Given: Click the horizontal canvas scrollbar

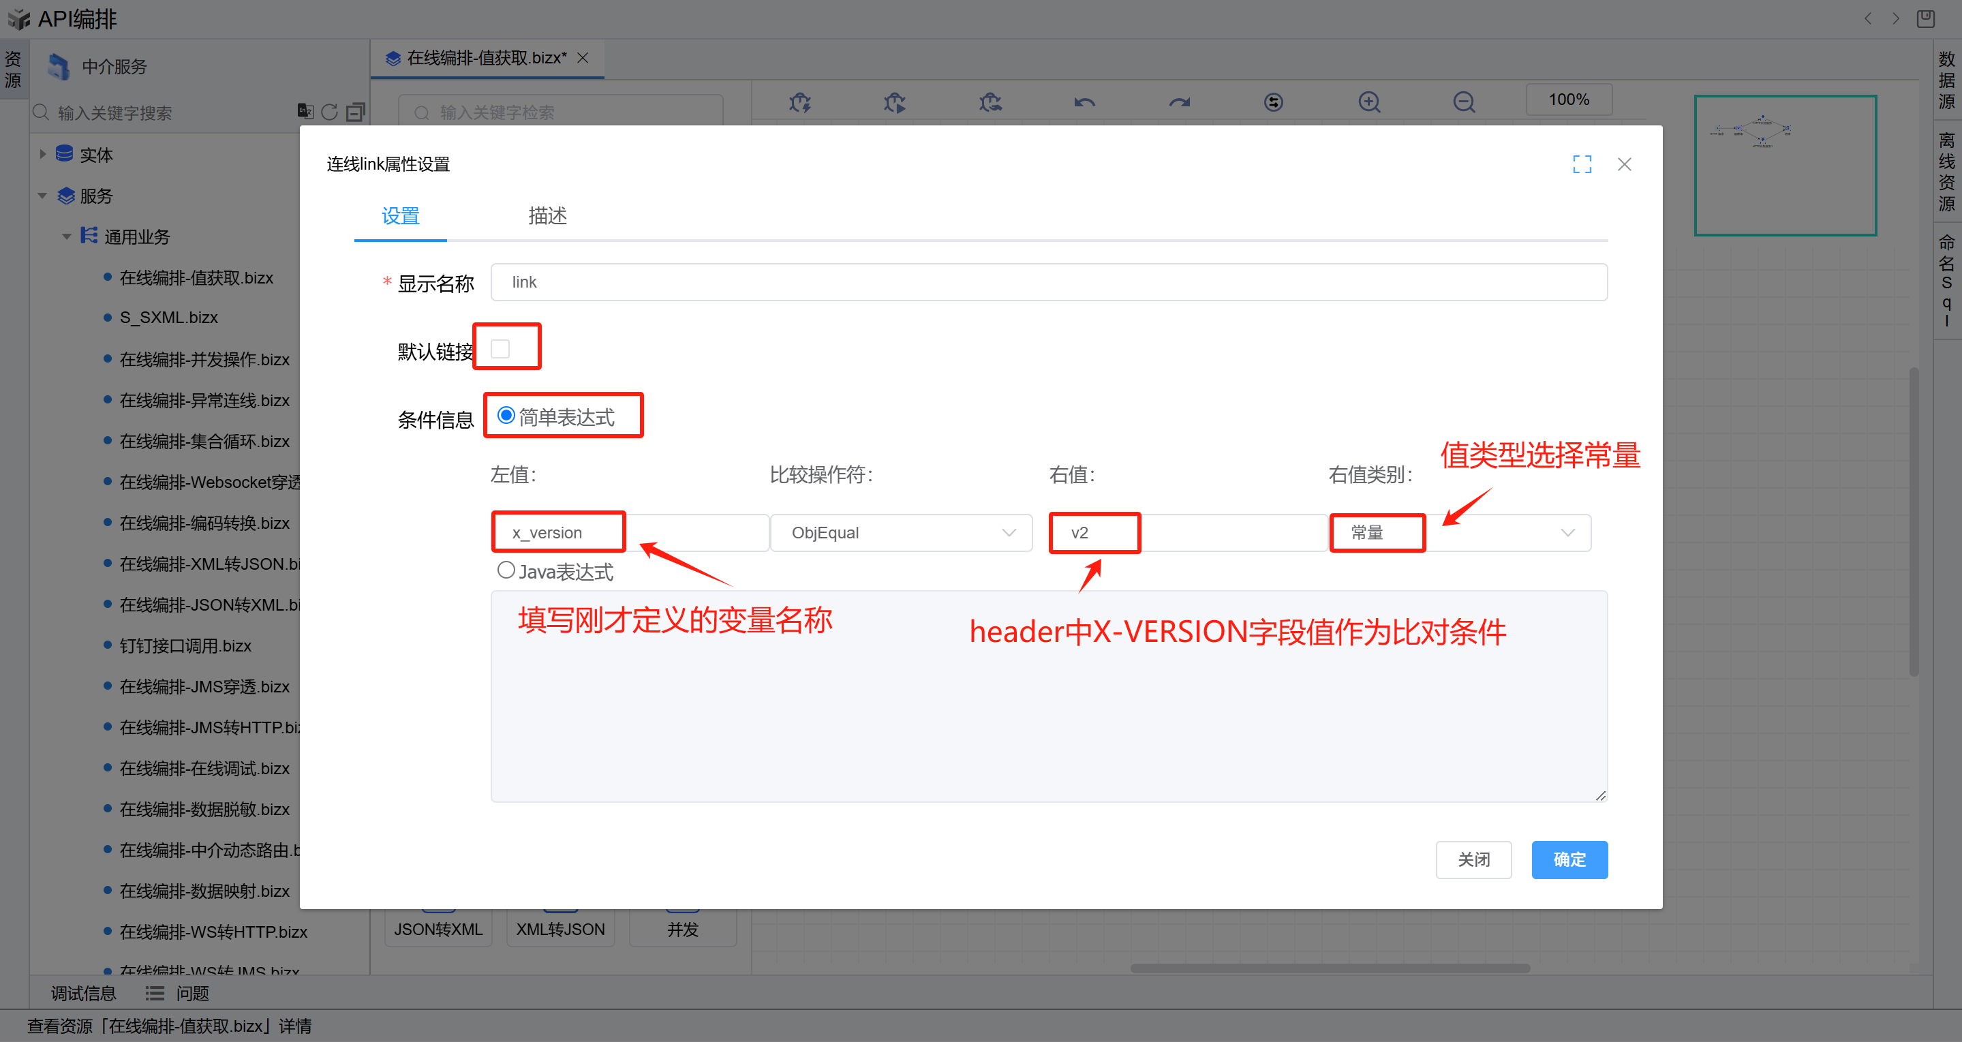Looking at the screenshot, I should point(1329,968).
